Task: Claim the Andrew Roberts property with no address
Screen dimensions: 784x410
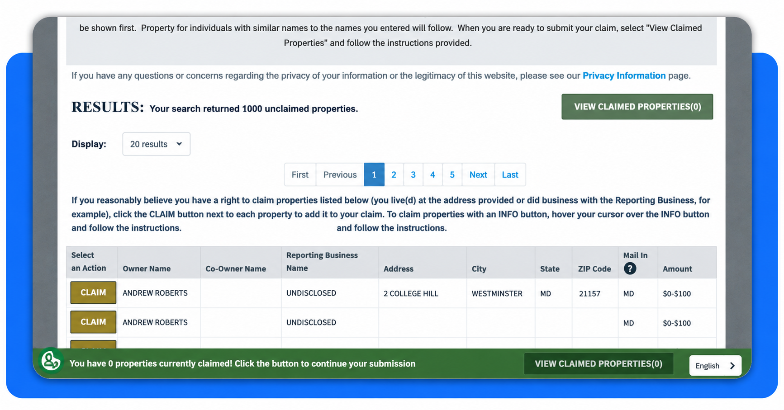Action: tap(93, 322)
